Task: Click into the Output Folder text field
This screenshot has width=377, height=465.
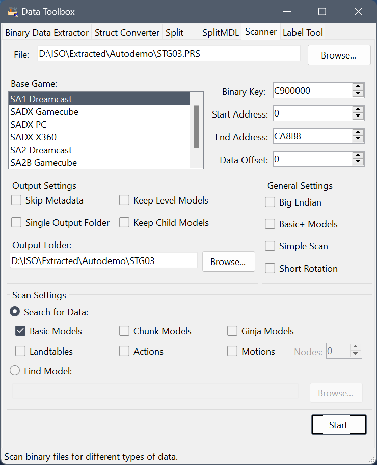Action: [103, 261]
